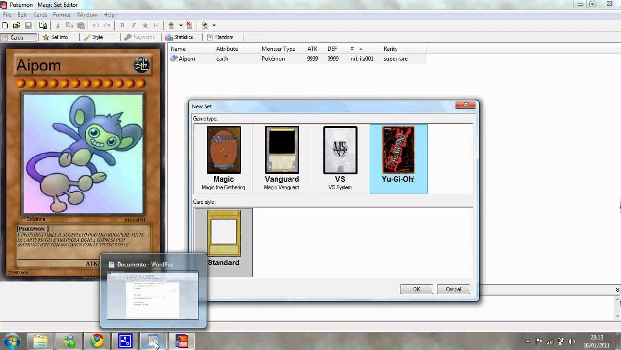
Task: Open the File menu
Action: click(7, 15)
